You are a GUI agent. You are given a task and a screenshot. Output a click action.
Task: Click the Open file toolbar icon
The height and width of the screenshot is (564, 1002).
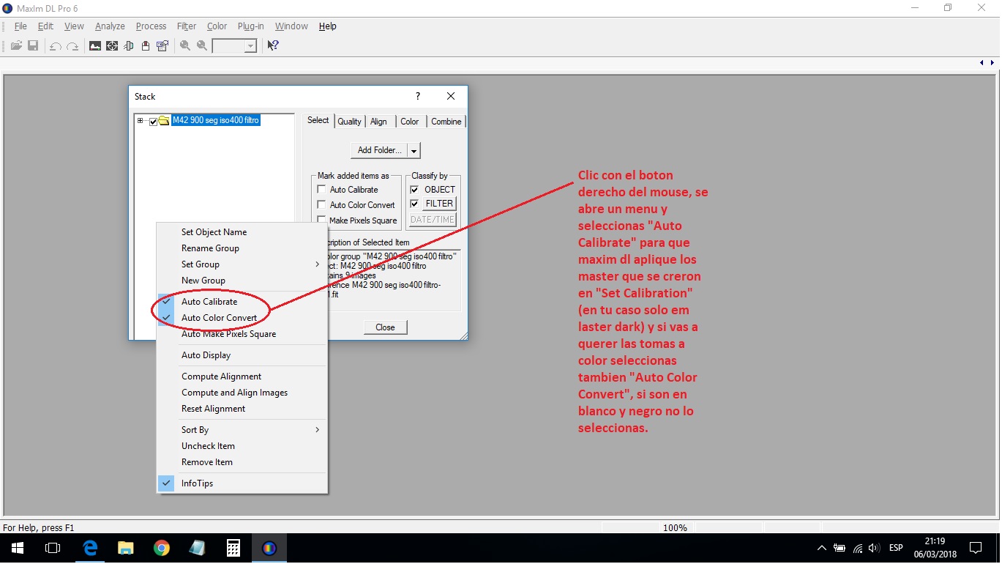[16, 45]
